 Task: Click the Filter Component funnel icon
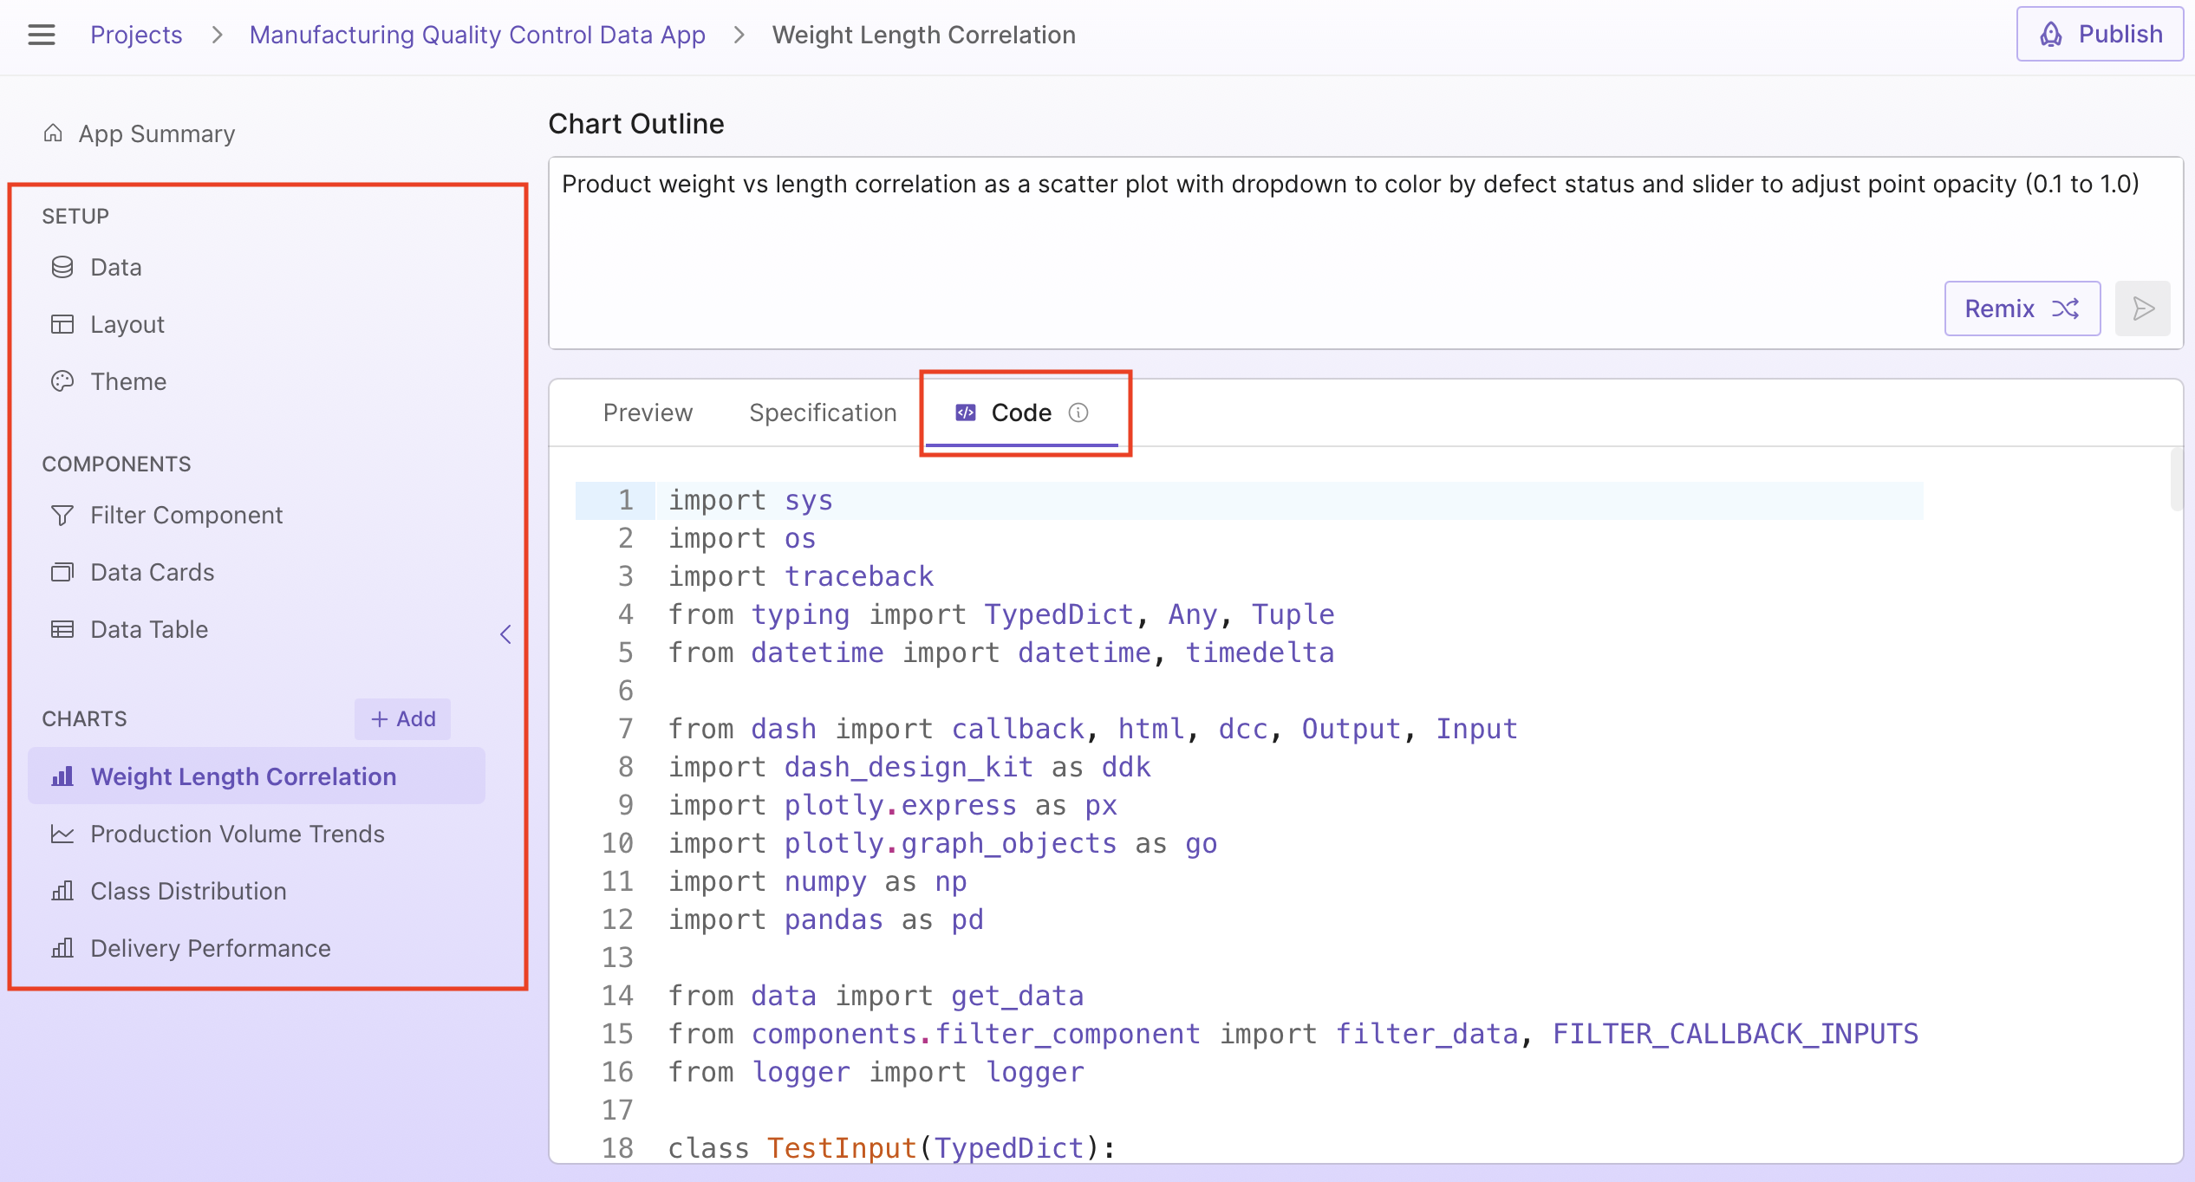[x=62, y=516]
